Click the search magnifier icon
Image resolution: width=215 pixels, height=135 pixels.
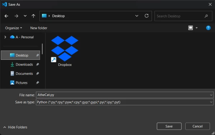(x=206, y=16)
